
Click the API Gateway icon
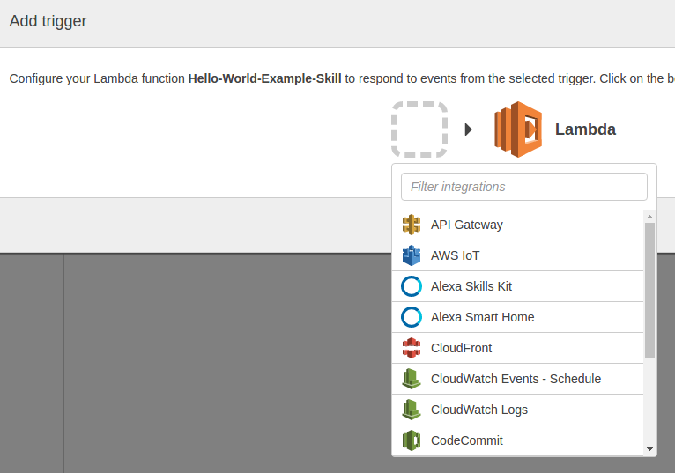pos(412,225)
